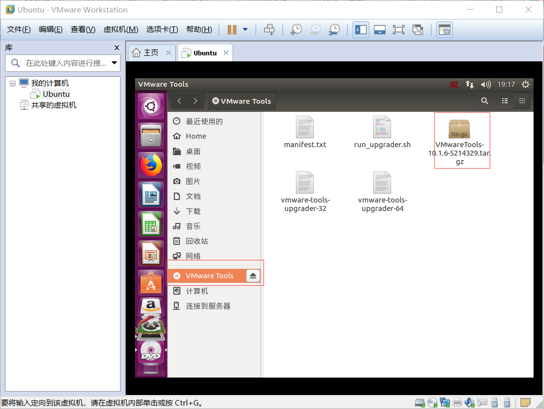Open 最近使用的 in the sidebar
Screen dimensions: 544x409
coord(214,121)
